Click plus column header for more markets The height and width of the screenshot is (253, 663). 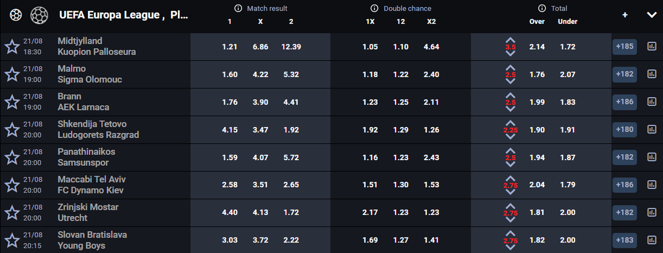click(x=625, y=15)
